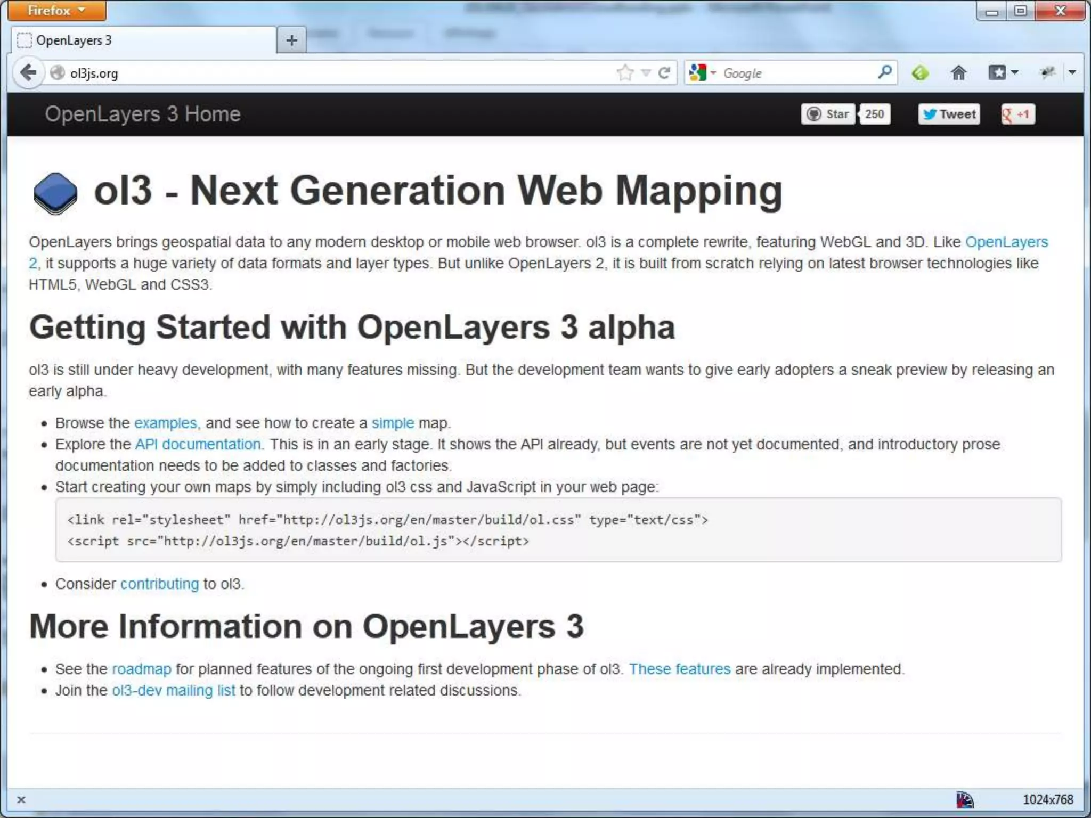Open the search engine selector dropdown
1091x818 pixels.
(702, 72)
